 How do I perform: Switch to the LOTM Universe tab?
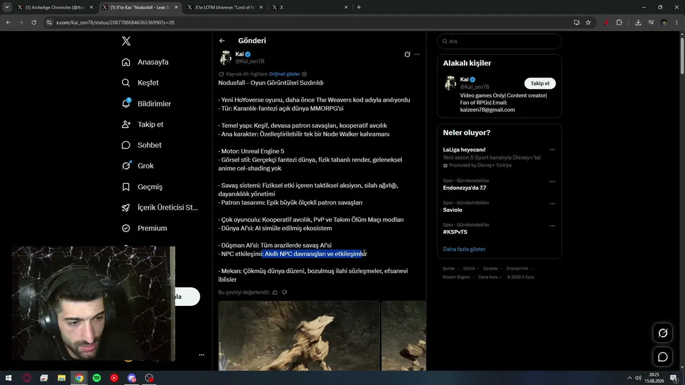[224, 7]
